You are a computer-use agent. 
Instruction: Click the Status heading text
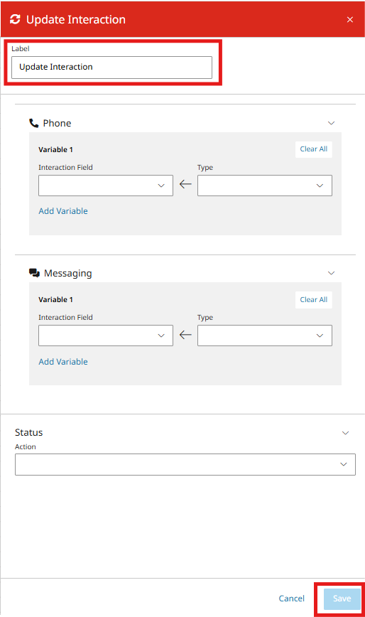[28, 432]
